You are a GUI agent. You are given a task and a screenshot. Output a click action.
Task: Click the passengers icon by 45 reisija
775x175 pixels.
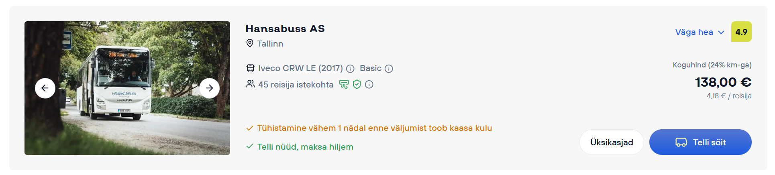(250, 84)
